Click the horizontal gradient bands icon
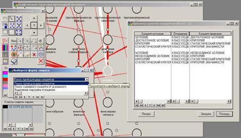241x138 pixels. point(5,61)
